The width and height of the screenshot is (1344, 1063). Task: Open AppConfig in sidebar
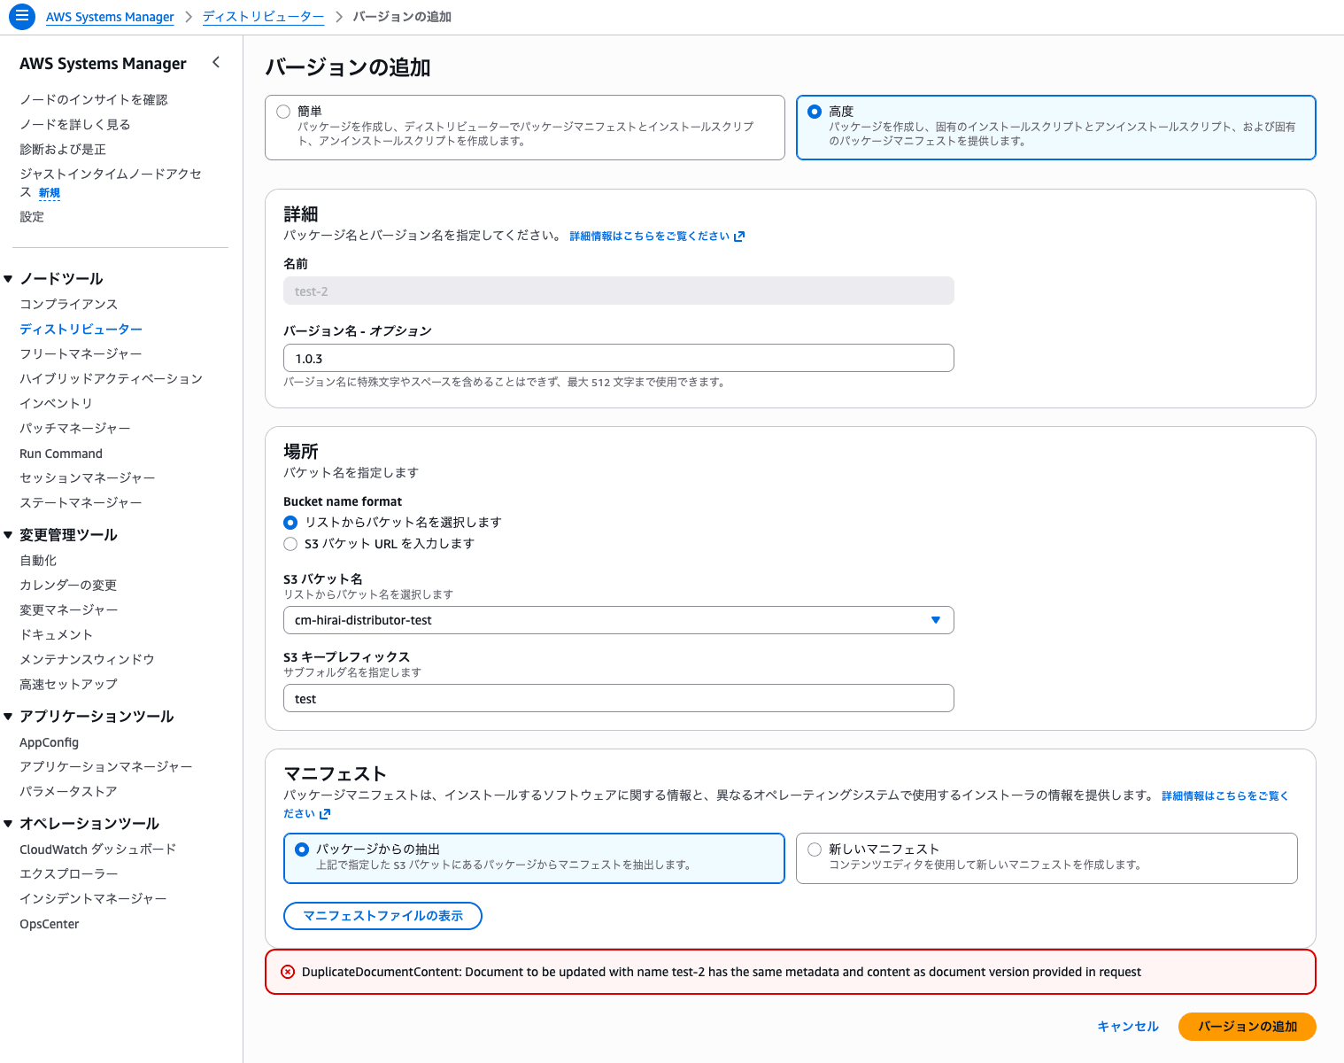[49, 742]
